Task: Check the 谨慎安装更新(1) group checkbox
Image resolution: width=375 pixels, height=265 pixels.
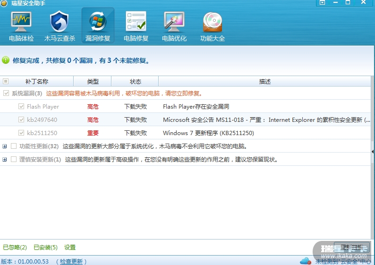Action: (14, 159)
